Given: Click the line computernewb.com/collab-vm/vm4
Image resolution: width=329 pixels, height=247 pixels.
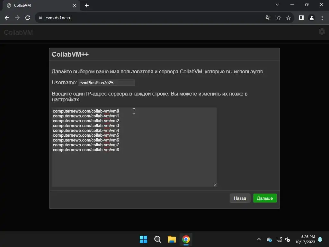Looking at the screenshot, I should point(86,131).
